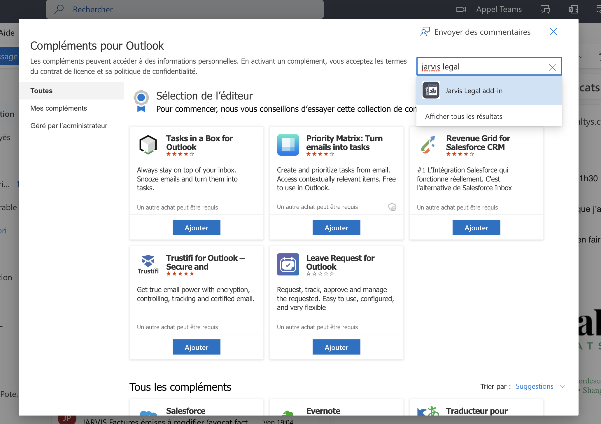The height and width of the screenshot is (424, 601).
Task: Click the Tasks in a Box description text
Action: tap(187, 179)
